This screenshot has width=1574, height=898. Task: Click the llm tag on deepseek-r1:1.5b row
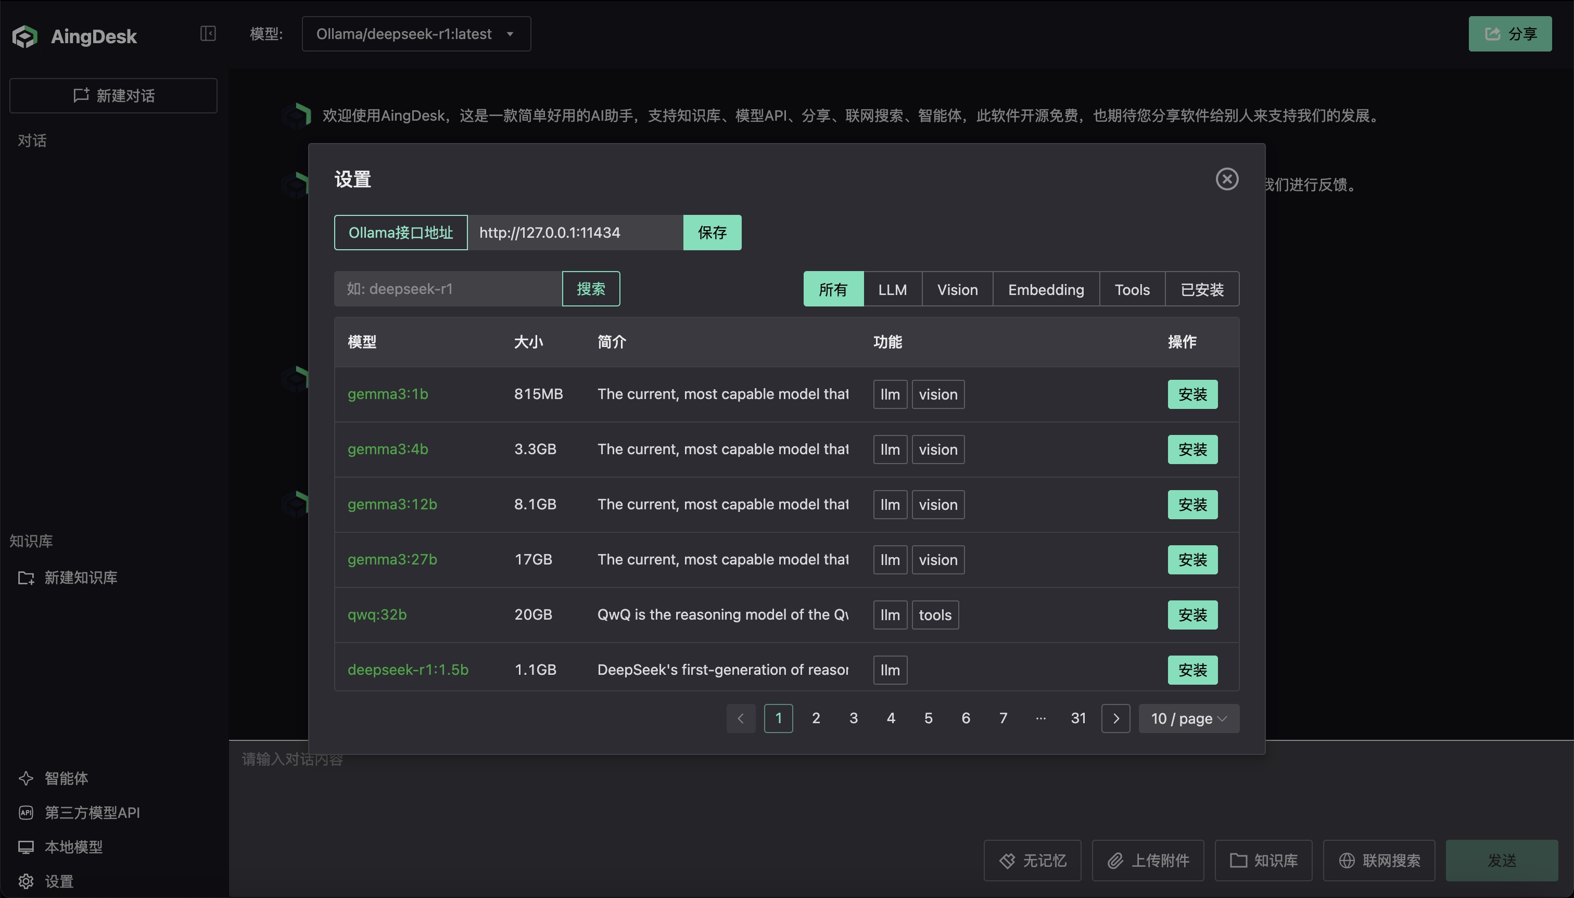click(x=890, y=670)
